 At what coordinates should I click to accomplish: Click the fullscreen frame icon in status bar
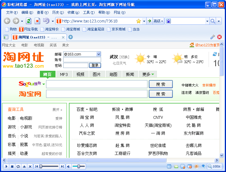pyautogui.click(x=169, y=167)
